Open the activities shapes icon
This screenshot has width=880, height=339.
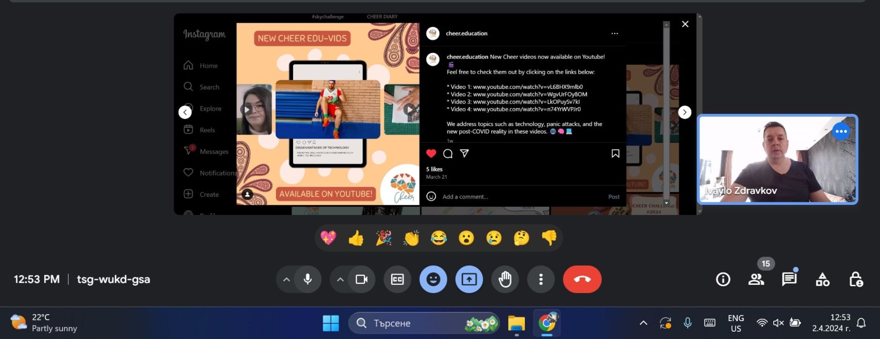(822, 279)
